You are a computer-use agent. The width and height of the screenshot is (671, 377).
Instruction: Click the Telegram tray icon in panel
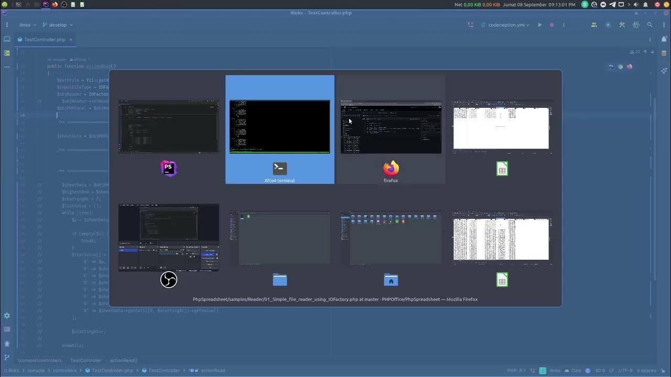pos(612,4)
